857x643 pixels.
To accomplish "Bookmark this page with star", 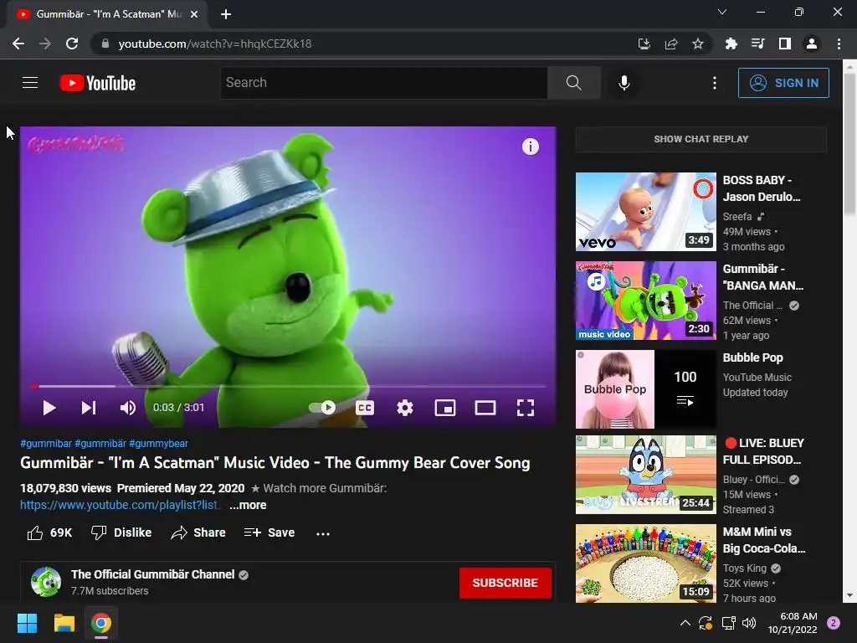I will click(698, 44).
